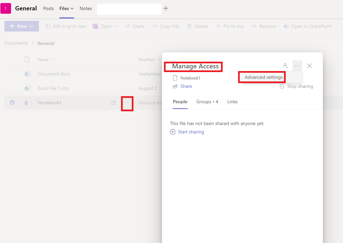Click the New button
Image resolution: width=343 pixels, height=243 pixels.
[x=22, y=26]
